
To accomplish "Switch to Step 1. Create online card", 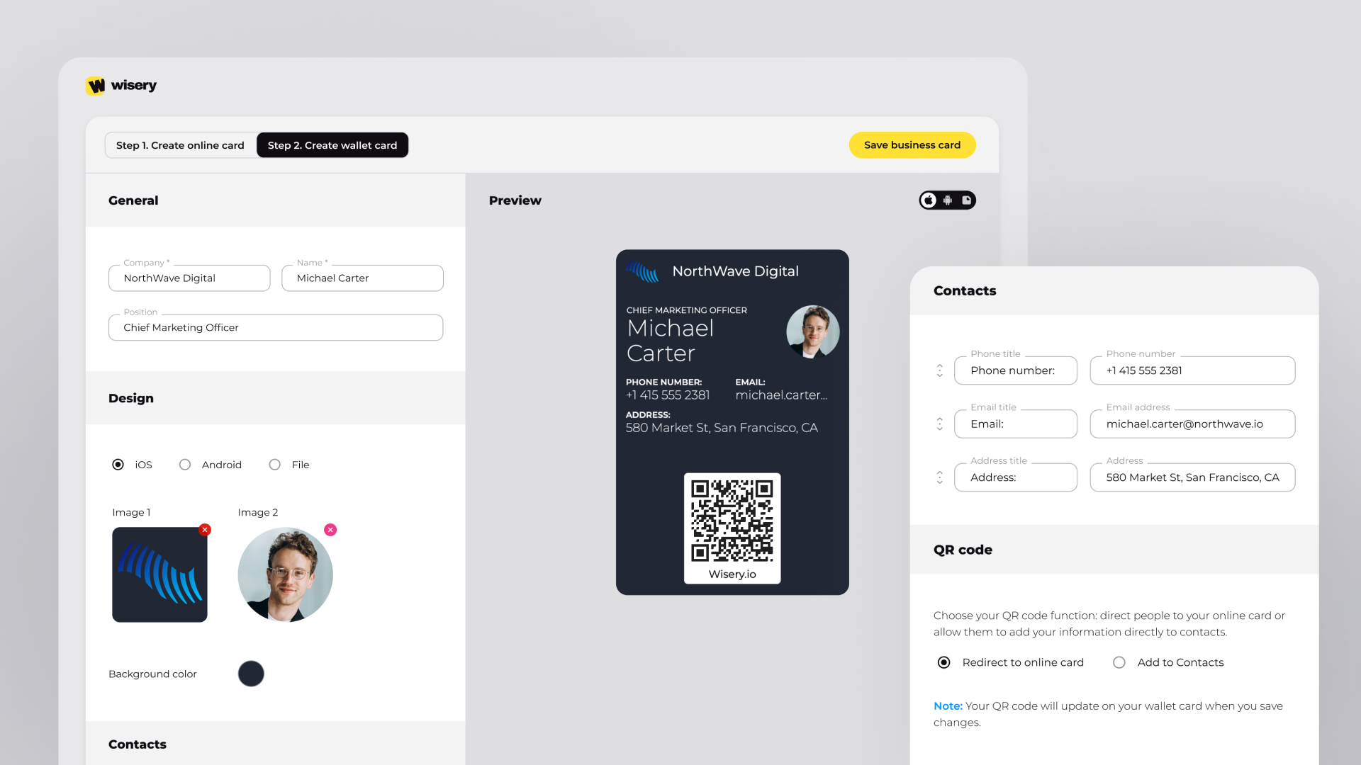I will tap(179, 144).
